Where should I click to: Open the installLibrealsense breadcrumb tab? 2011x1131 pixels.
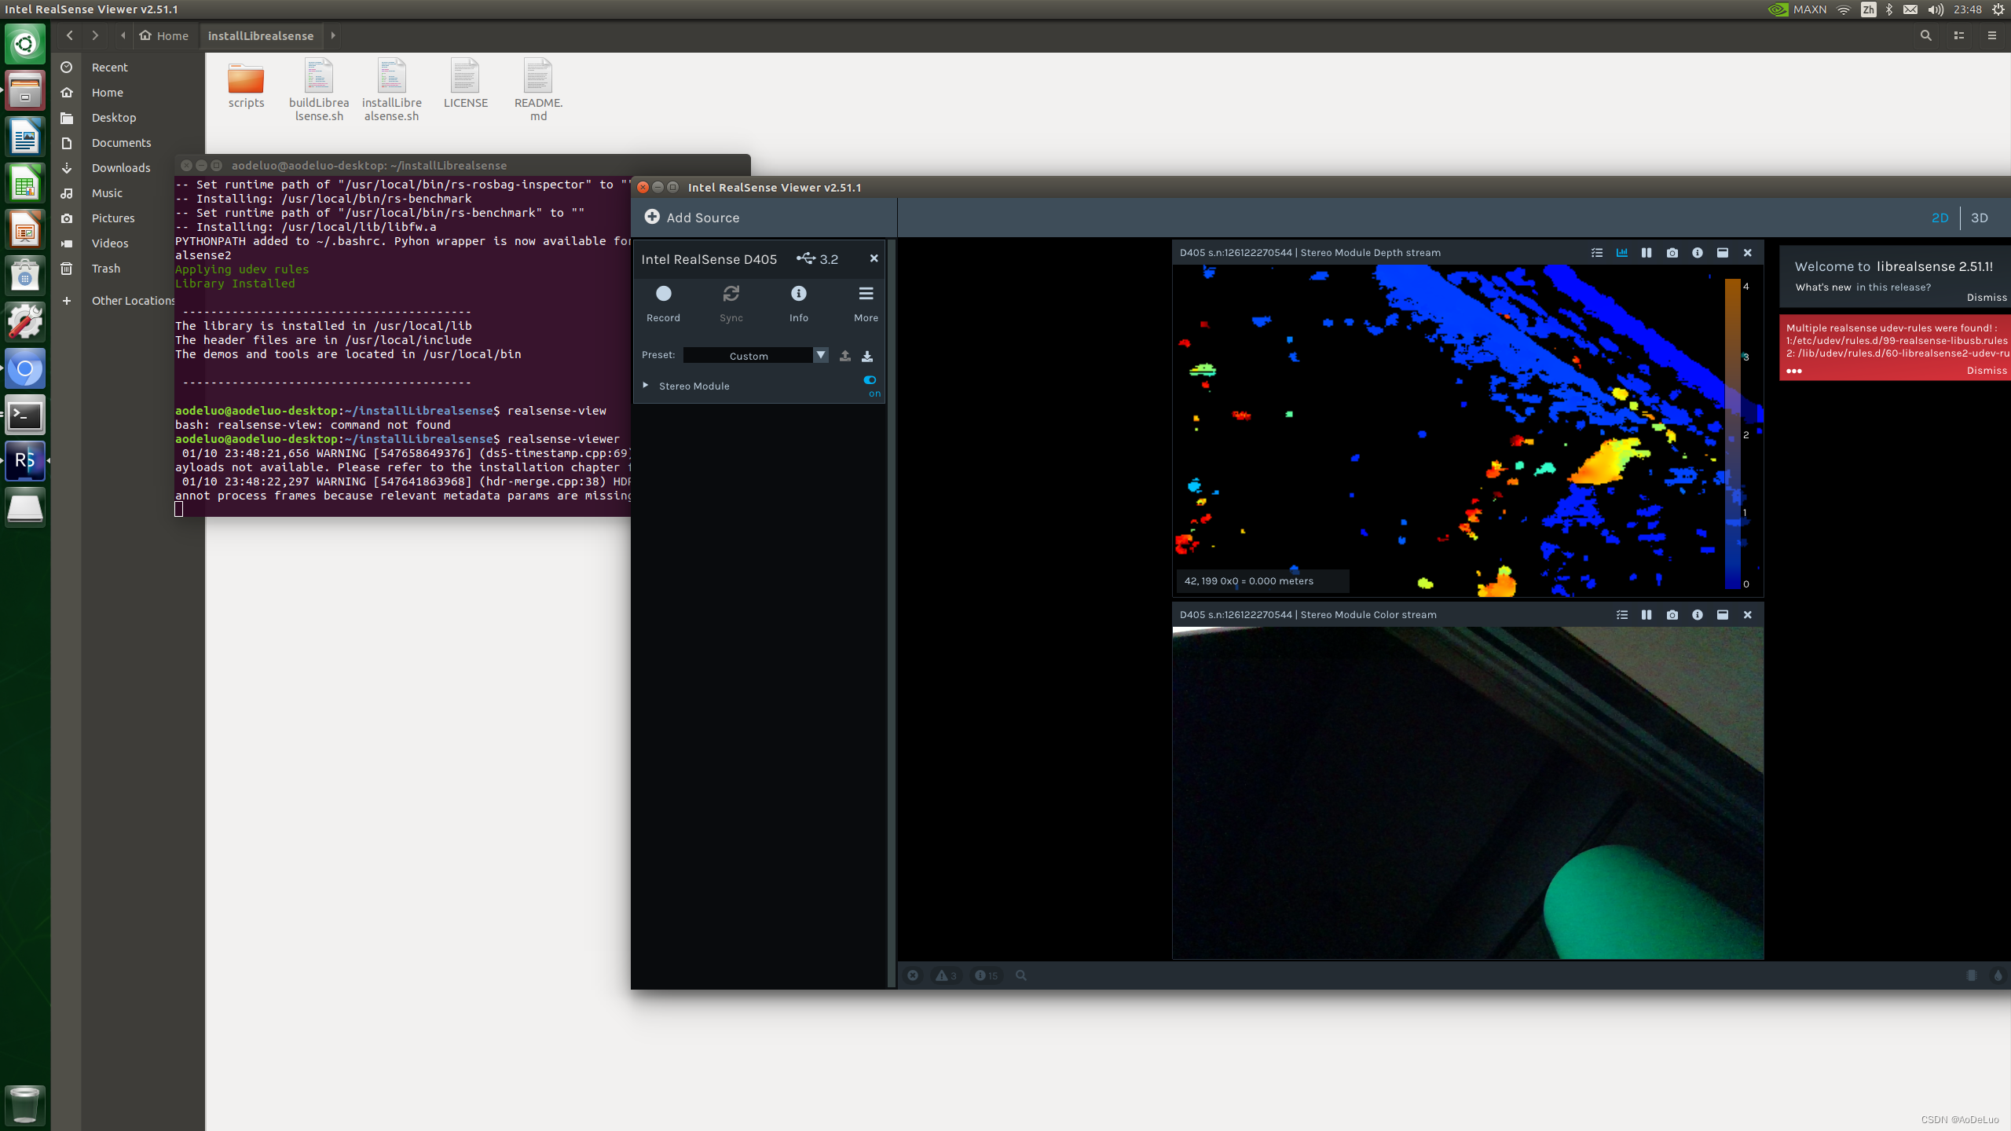pos(261,35)
